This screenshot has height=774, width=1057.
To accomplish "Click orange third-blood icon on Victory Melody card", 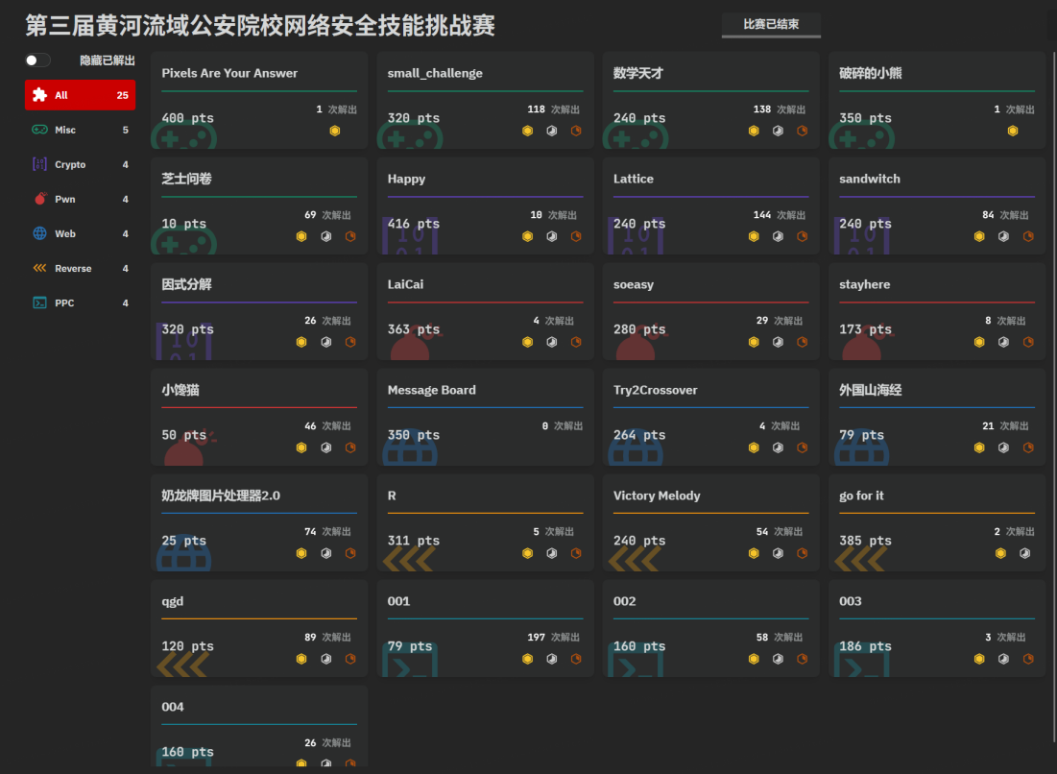I will coord(802,553).
